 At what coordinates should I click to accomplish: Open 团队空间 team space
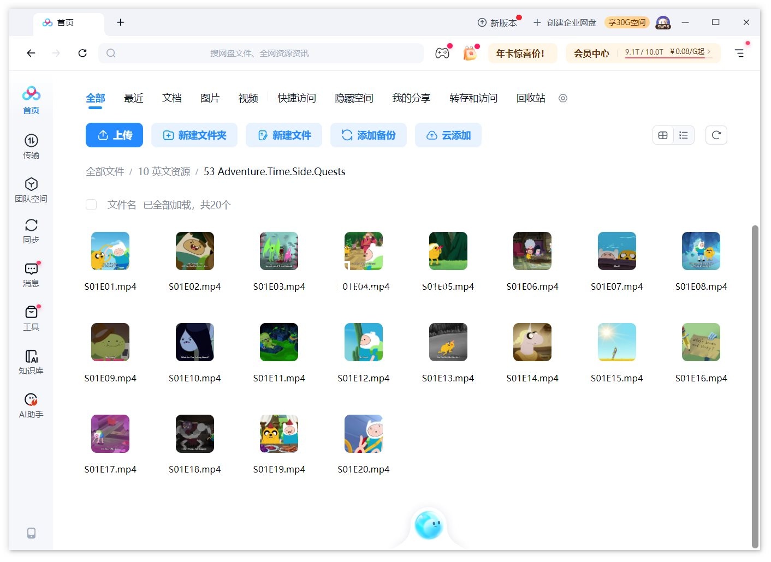point(31,190)
